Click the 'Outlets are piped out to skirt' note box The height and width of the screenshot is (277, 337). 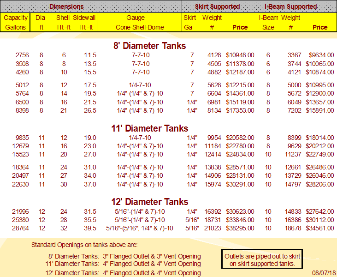click(262, 259)
